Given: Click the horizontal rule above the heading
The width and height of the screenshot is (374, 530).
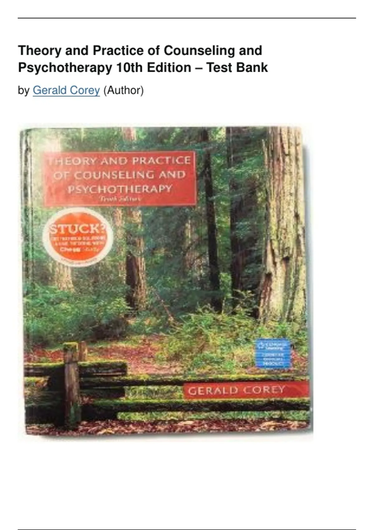Looking at the screenshot, I should 187,18.
